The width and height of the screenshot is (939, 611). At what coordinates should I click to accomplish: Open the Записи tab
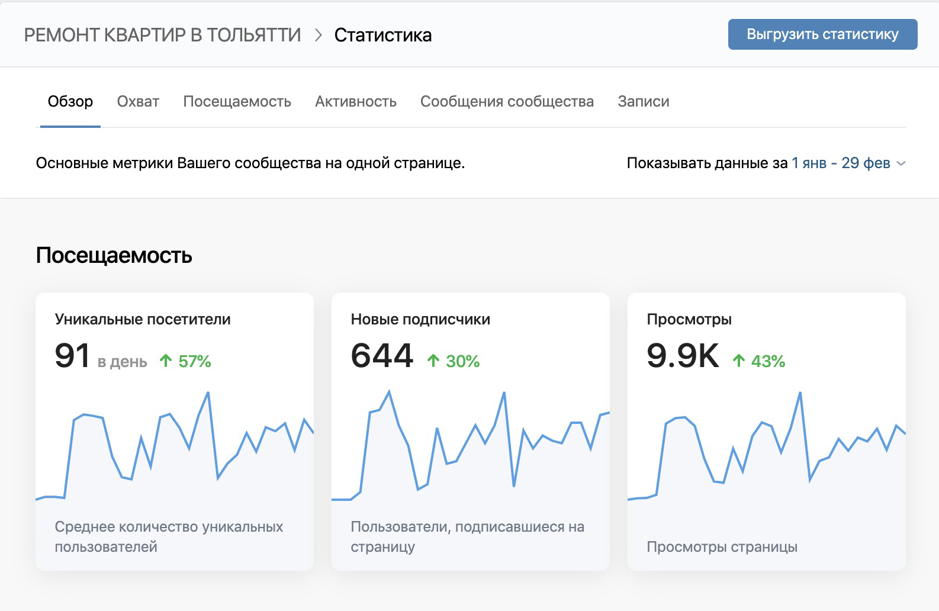644,101
